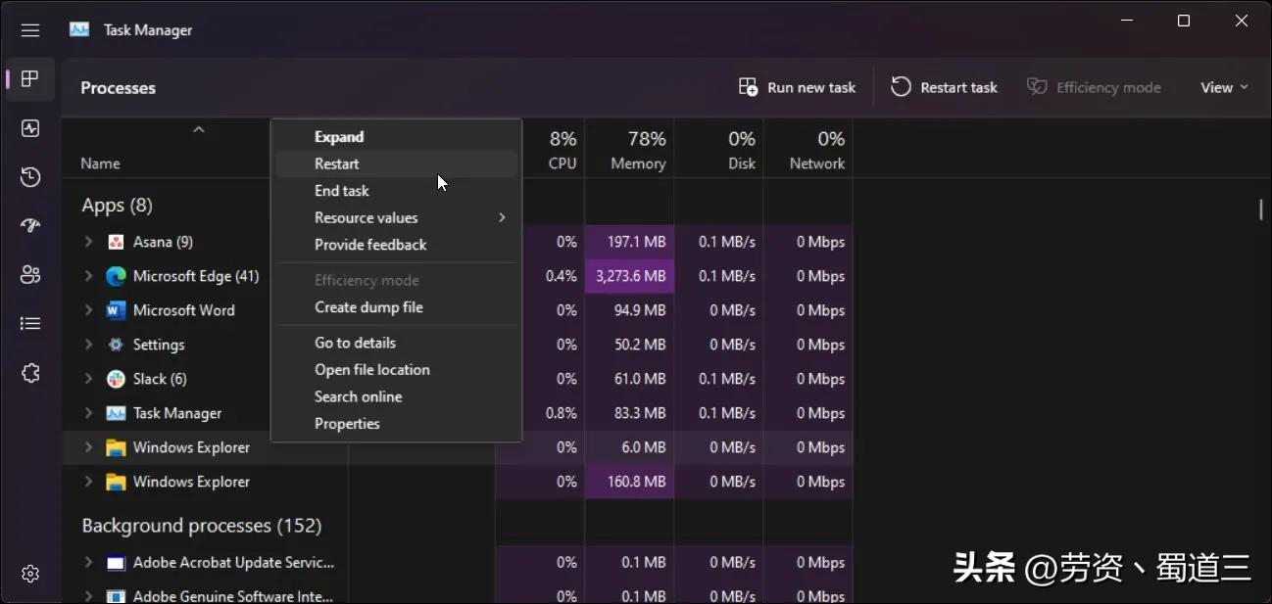Click the Restart task button

coord(944,87)
